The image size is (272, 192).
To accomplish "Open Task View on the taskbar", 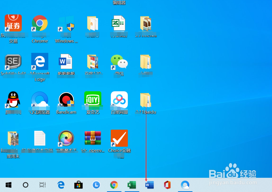I will click(42, 185).
